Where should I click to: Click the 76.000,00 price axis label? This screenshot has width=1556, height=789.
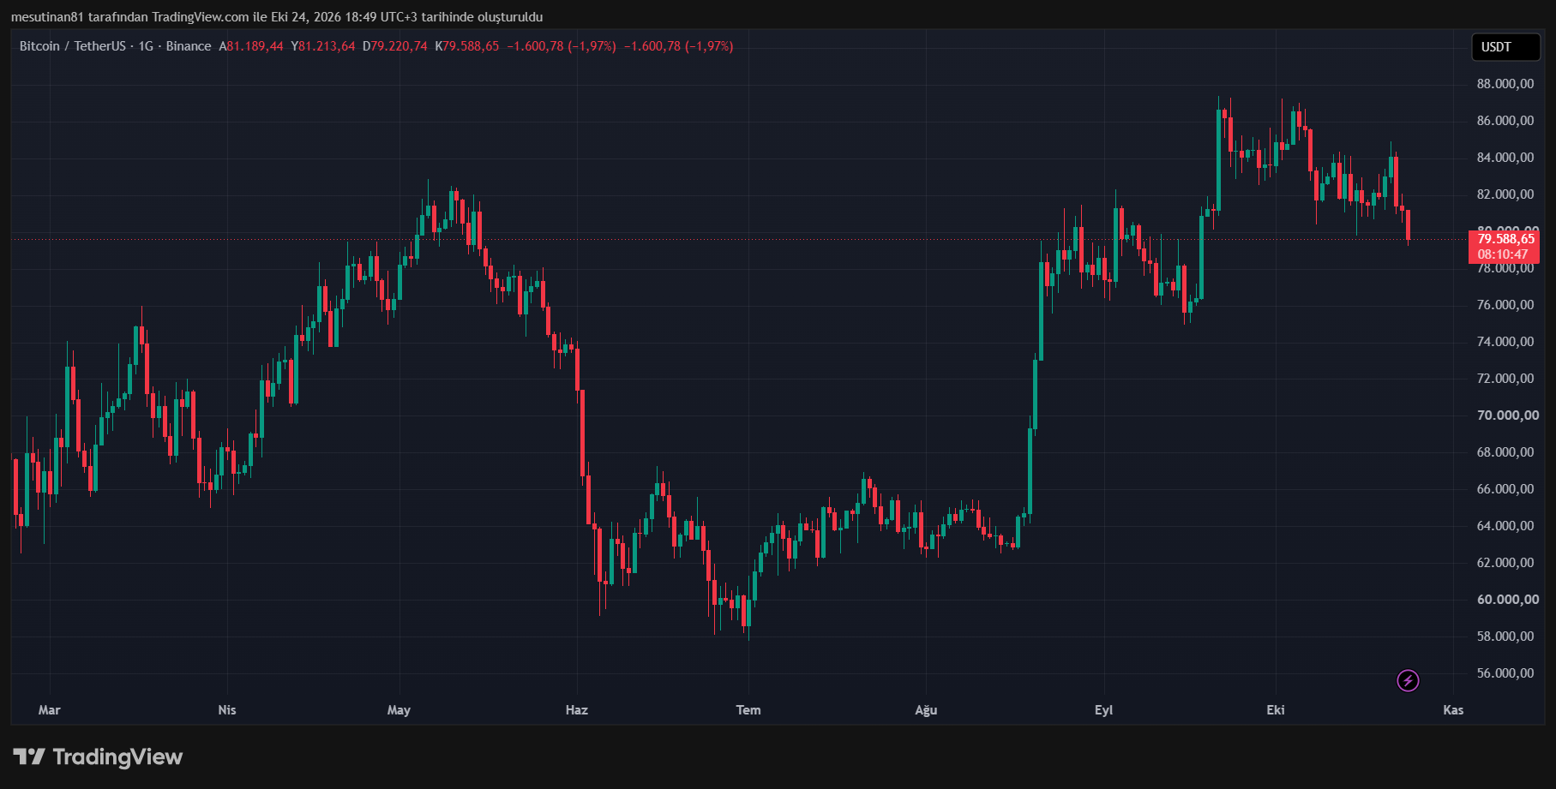pos(1505,305)
